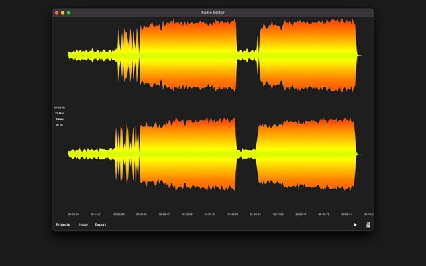Select the 00:29.23 timeline label
426x266 pixels.
119,214
